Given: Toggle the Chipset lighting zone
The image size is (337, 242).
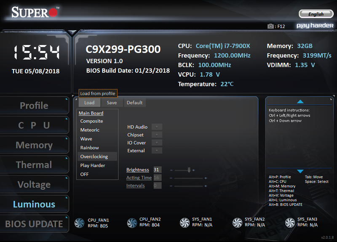Looking at the screenshot, I should click(157, 135).
